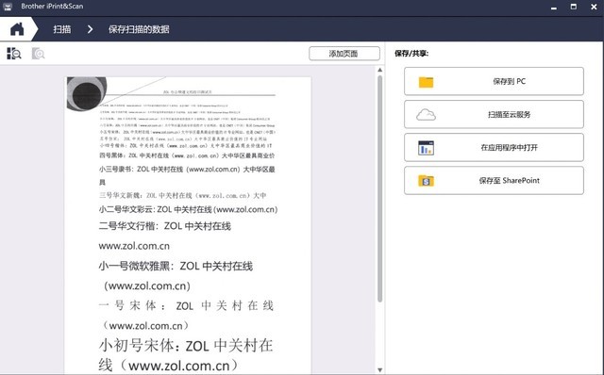Click the Brother iPrint&Scan title bar icon
The height and width of the screenshot is (375, 604).
(x=8, y=7)
